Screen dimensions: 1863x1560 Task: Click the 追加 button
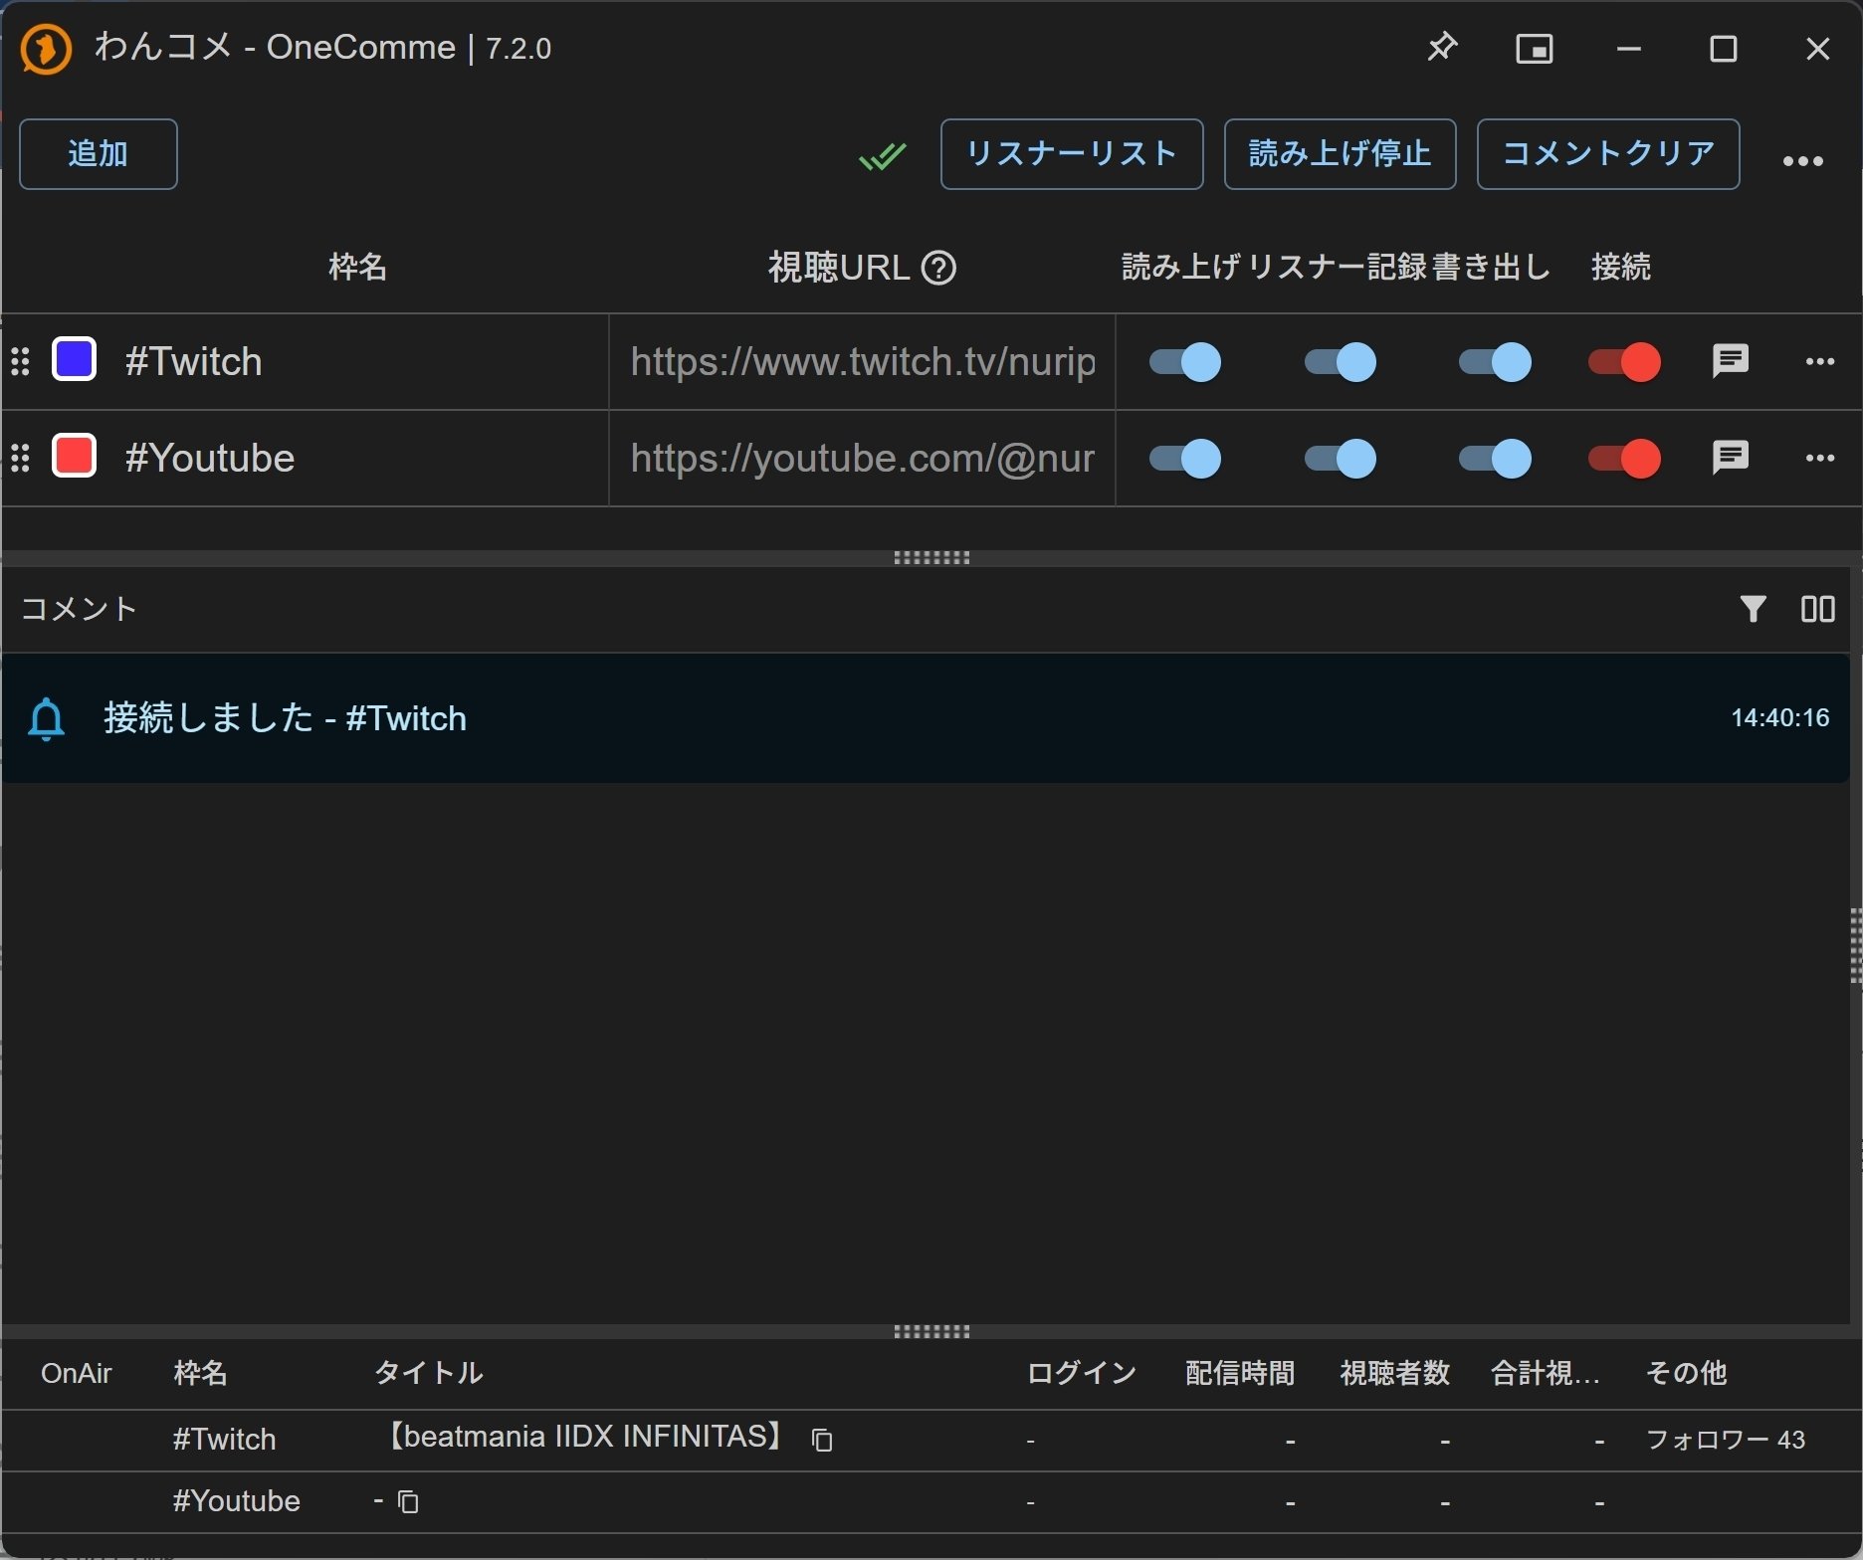coord(99,154)
